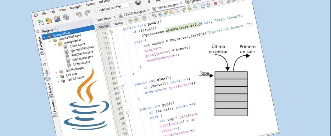Collapse pop method code fold
The width and height of the screenshot is (331, 136).
[x=128, y=112]
